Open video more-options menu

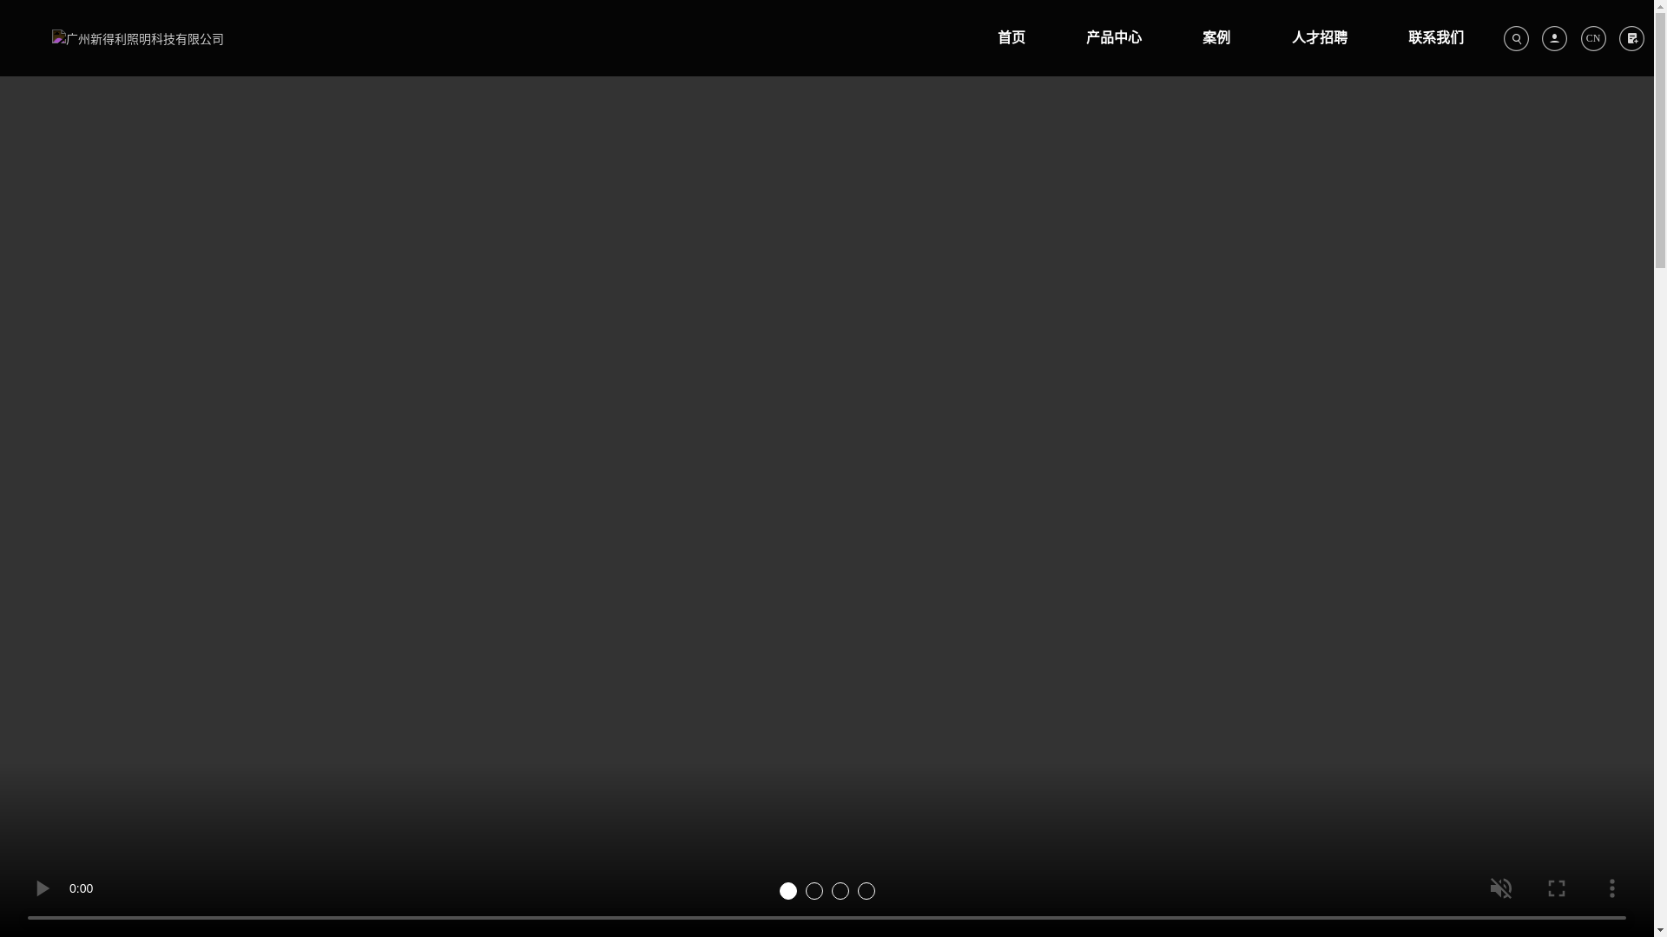1611,888
